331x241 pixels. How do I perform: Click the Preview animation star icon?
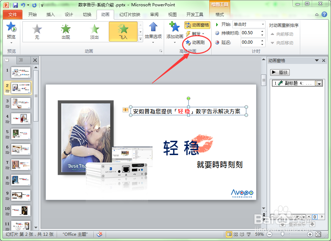(11, 27)
